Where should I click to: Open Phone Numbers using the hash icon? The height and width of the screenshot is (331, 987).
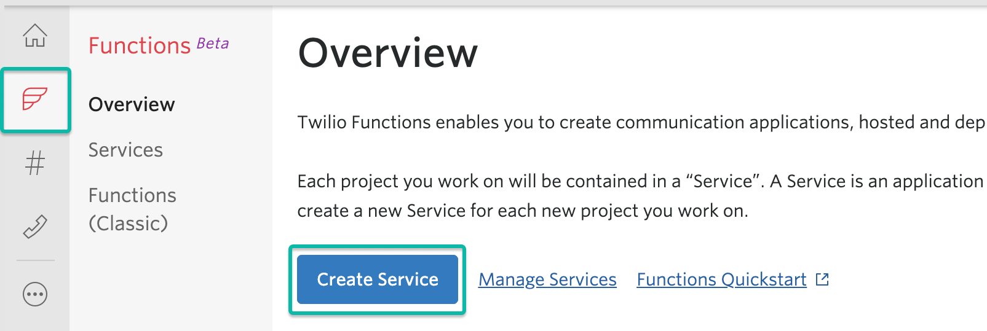[35, 163]
